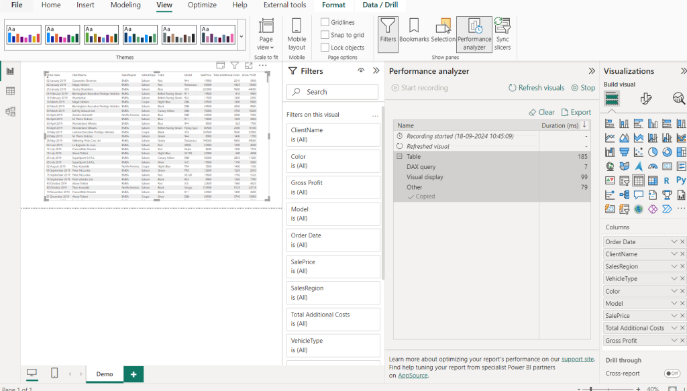
Task: Select the matrix visual icon
Action: click(653, 180)
